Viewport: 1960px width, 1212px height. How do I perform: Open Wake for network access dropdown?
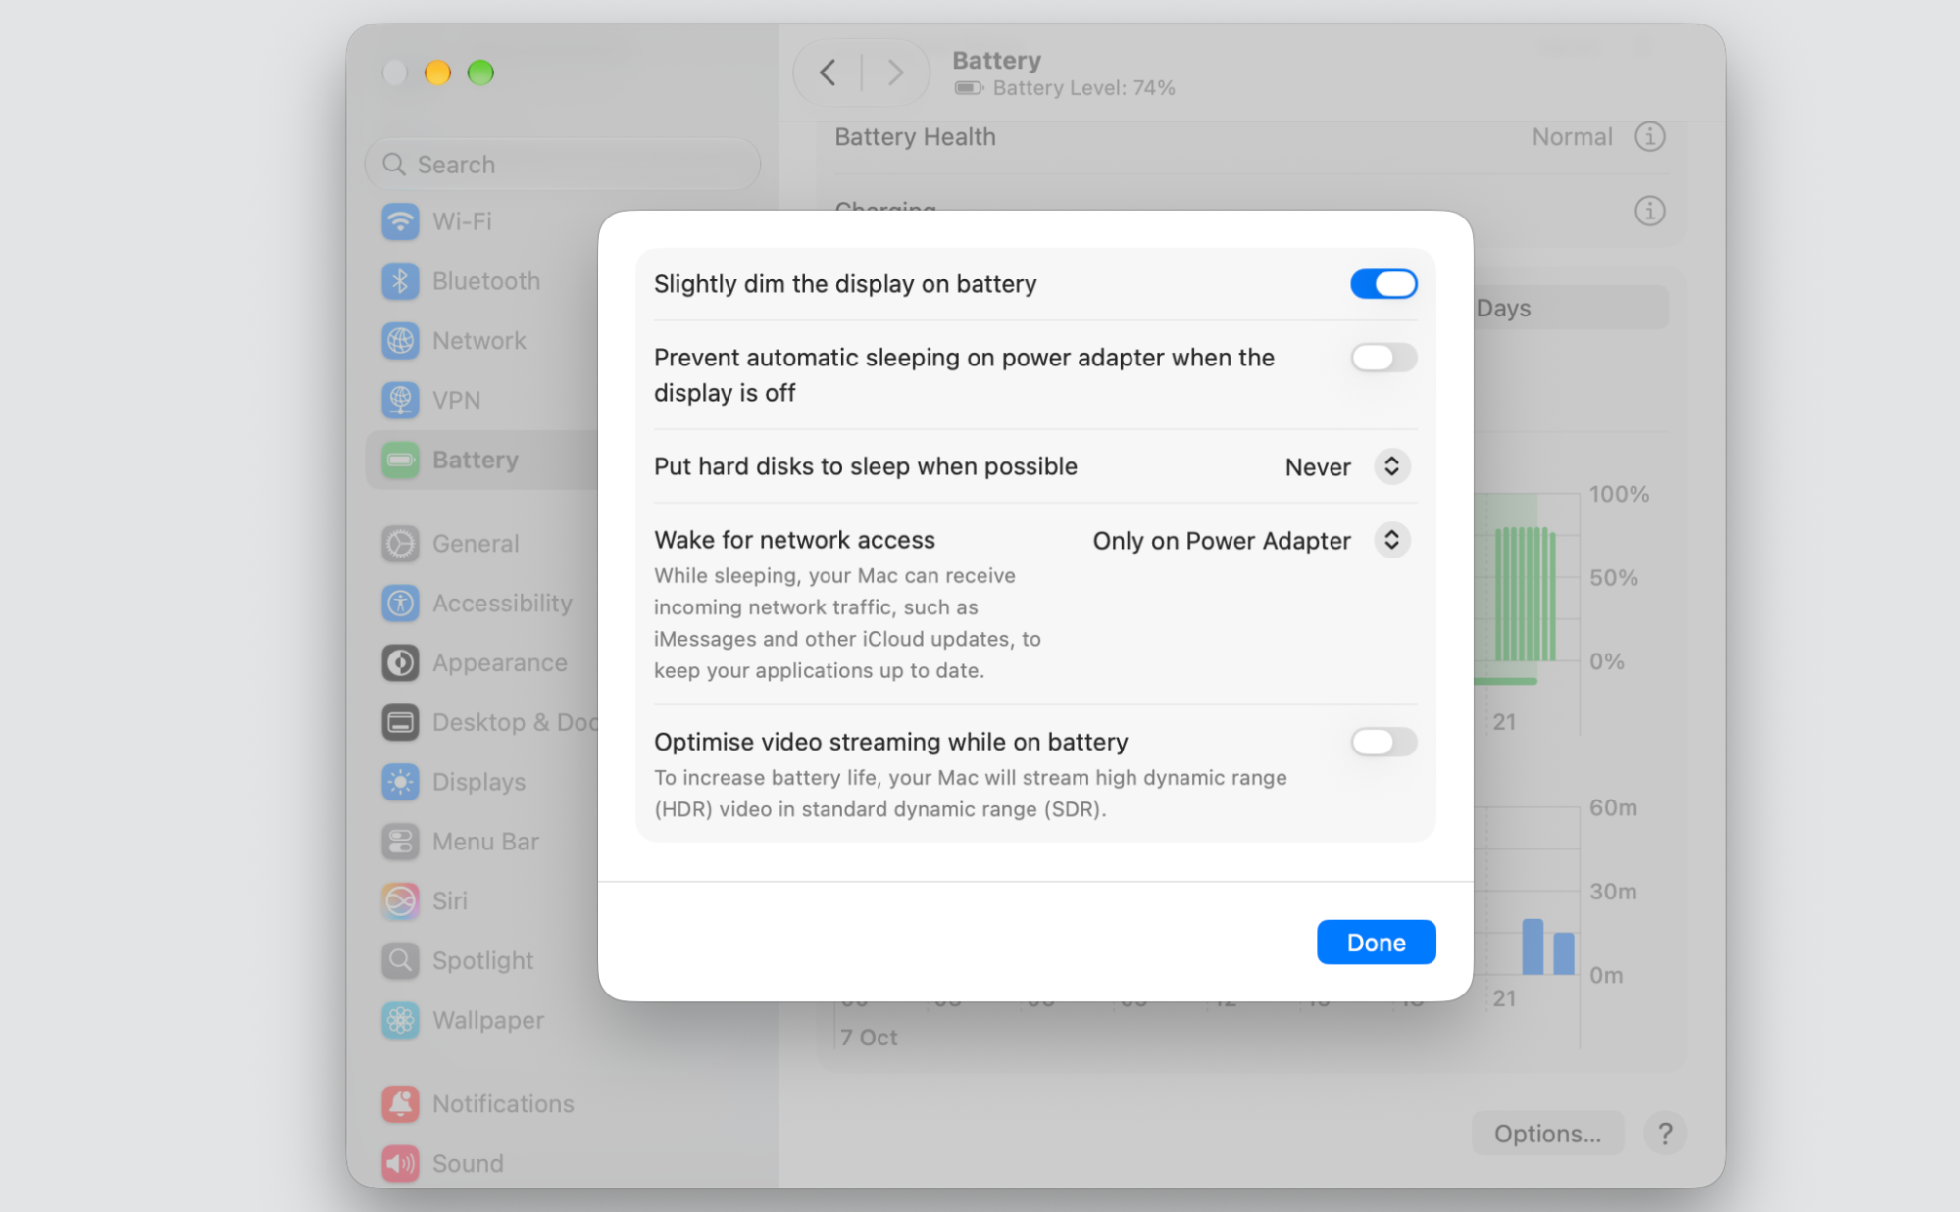1391,540
